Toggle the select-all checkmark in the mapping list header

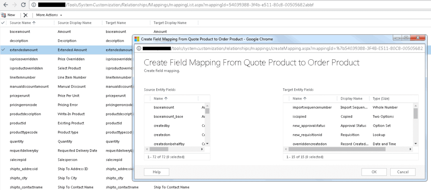[3, 23]
